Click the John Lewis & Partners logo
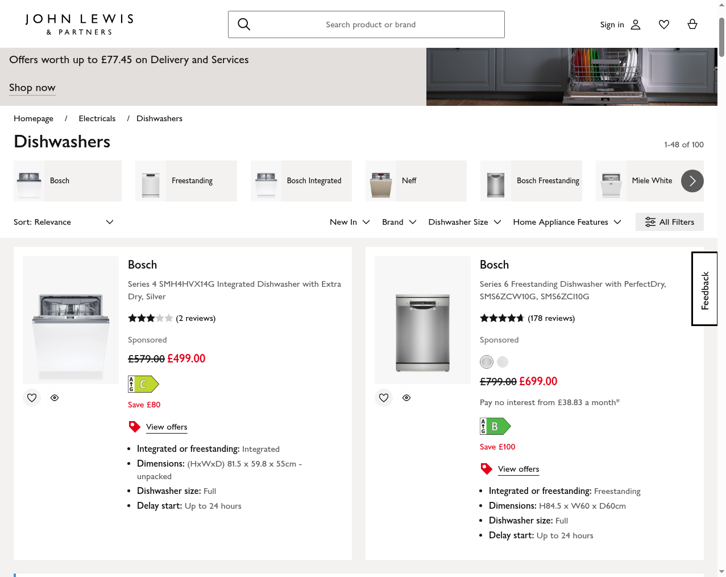The image size is (726, 577). tap(79, 24)
